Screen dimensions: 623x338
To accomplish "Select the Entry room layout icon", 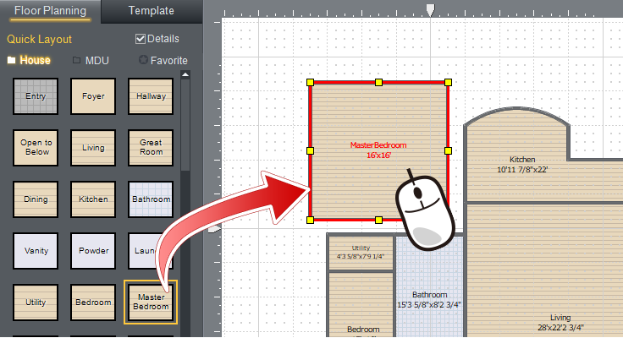I will (x=36, y=96).
